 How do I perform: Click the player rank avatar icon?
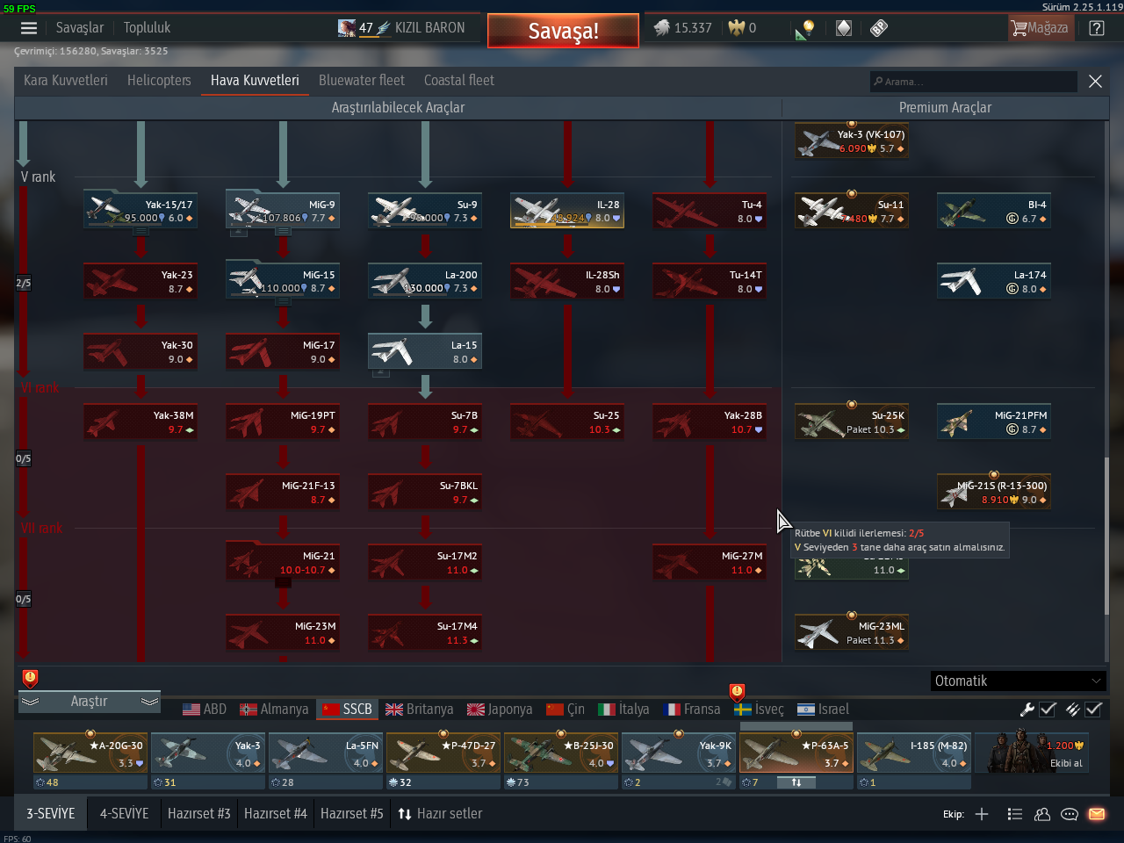coord(348,28)
